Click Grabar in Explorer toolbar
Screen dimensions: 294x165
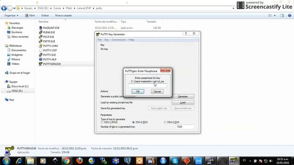[45, 16]
